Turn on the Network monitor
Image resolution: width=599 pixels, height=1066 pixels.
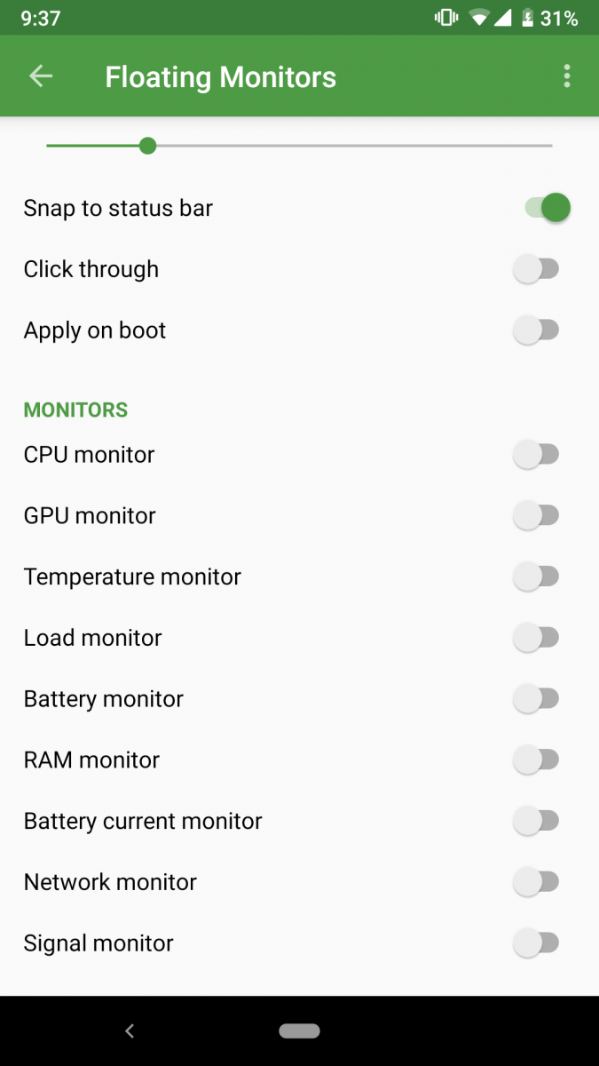(x=536, y=881)
